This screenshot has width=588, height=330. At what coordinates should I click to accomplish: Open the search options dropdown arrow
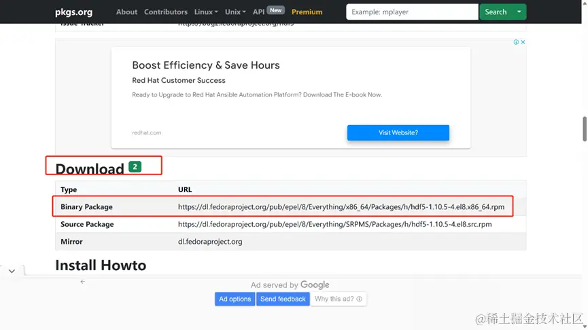[x=519, y=12]
